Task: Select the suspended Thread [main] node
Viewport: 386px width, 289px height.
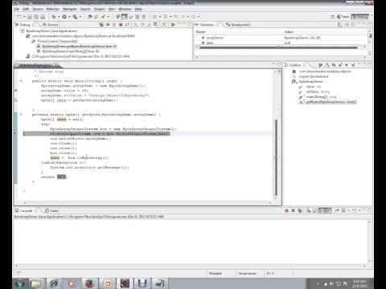Action: point(57,41)
